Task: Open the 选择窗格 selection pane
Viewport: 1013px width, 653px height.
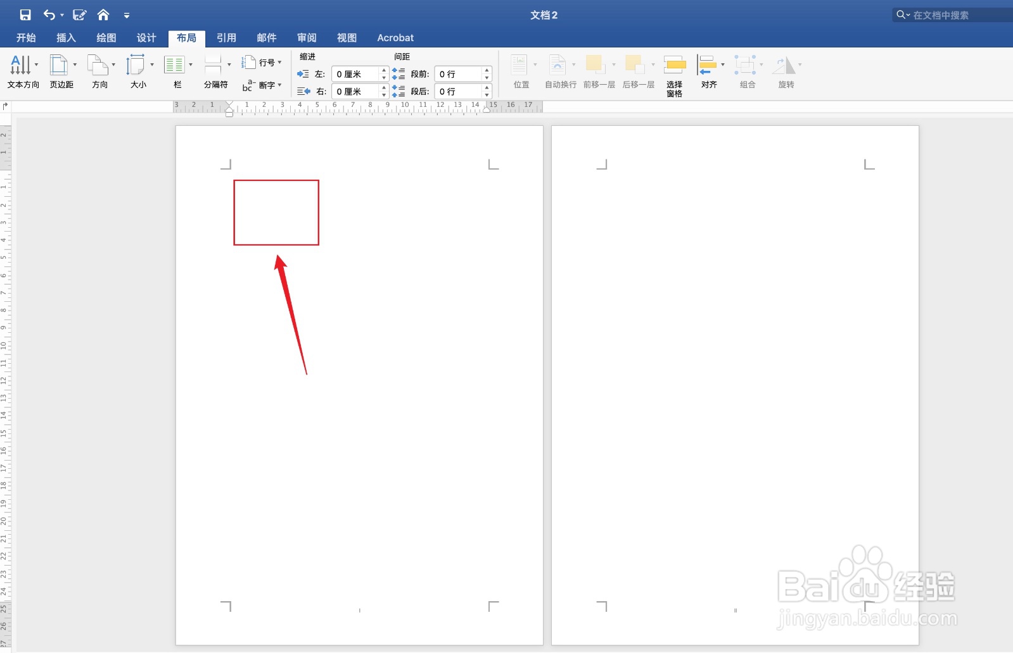Action: (675, 75)
